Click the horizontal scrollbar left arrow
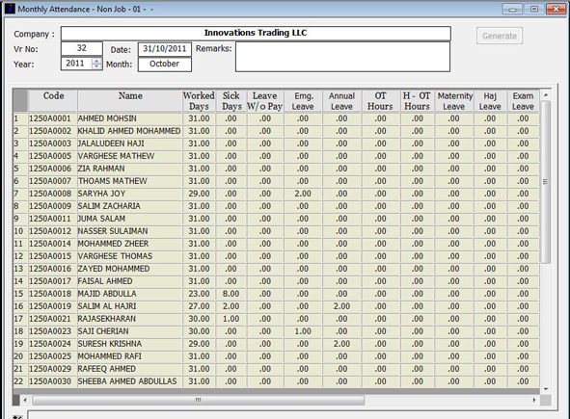This screenshot has height=419, width=570. (x=25, y=400)
